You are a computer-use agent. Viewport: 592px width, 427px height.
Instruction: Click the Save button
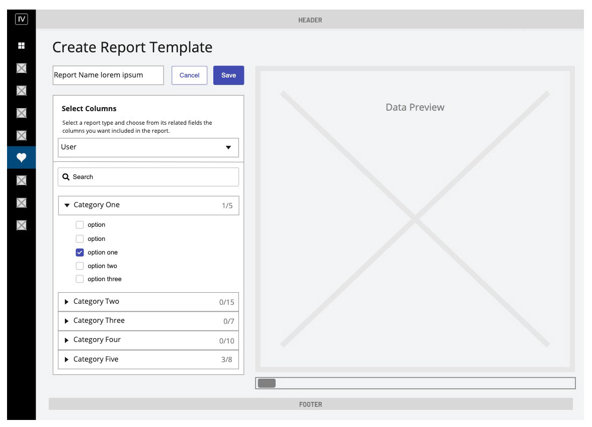[x=229, y=75]
